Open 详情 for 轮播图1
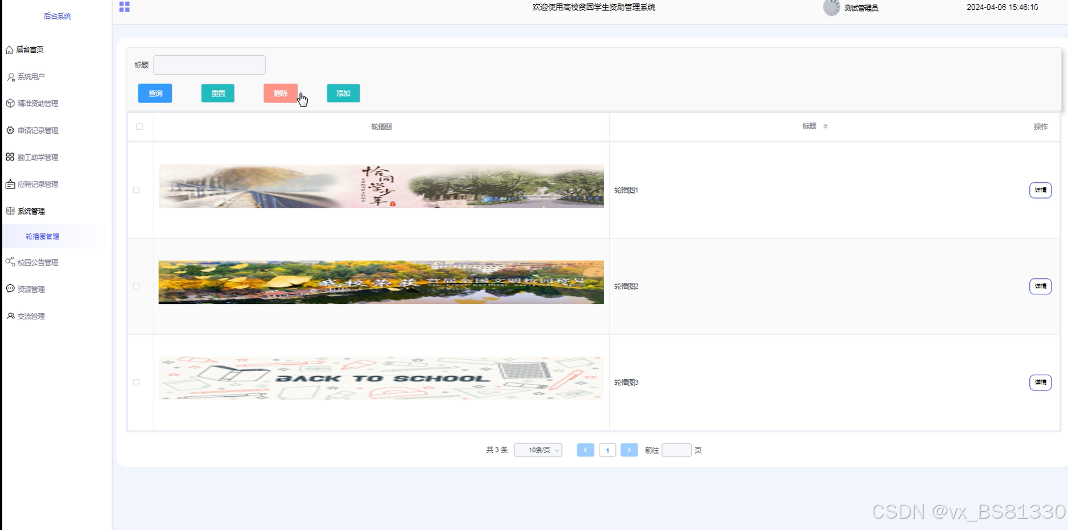 pyautogui.click(x=1040, y=190)
